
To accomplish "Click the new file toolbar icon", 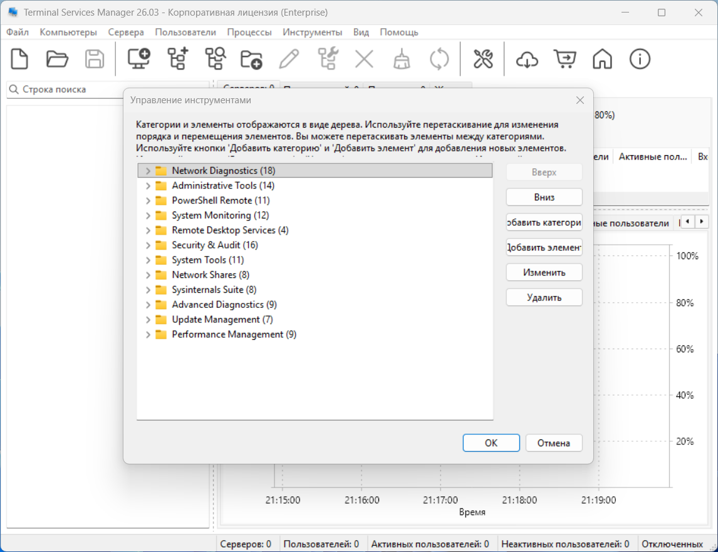I will (20, 59).
